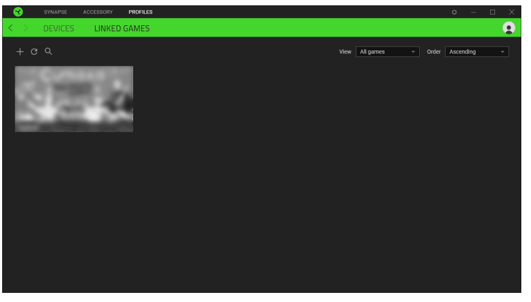Open the Devices subtab

click(59, 28)
